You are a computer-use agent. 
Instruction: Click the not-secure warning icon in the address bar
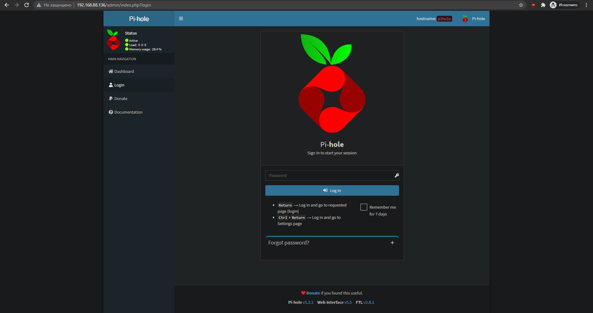coord(39,5)
